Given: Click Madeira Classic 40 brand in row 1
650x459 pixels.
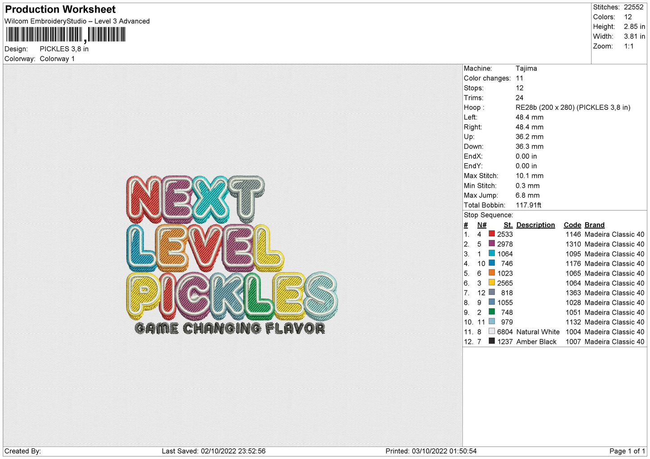Looking at the screenshot, I should tap(614, 234).
